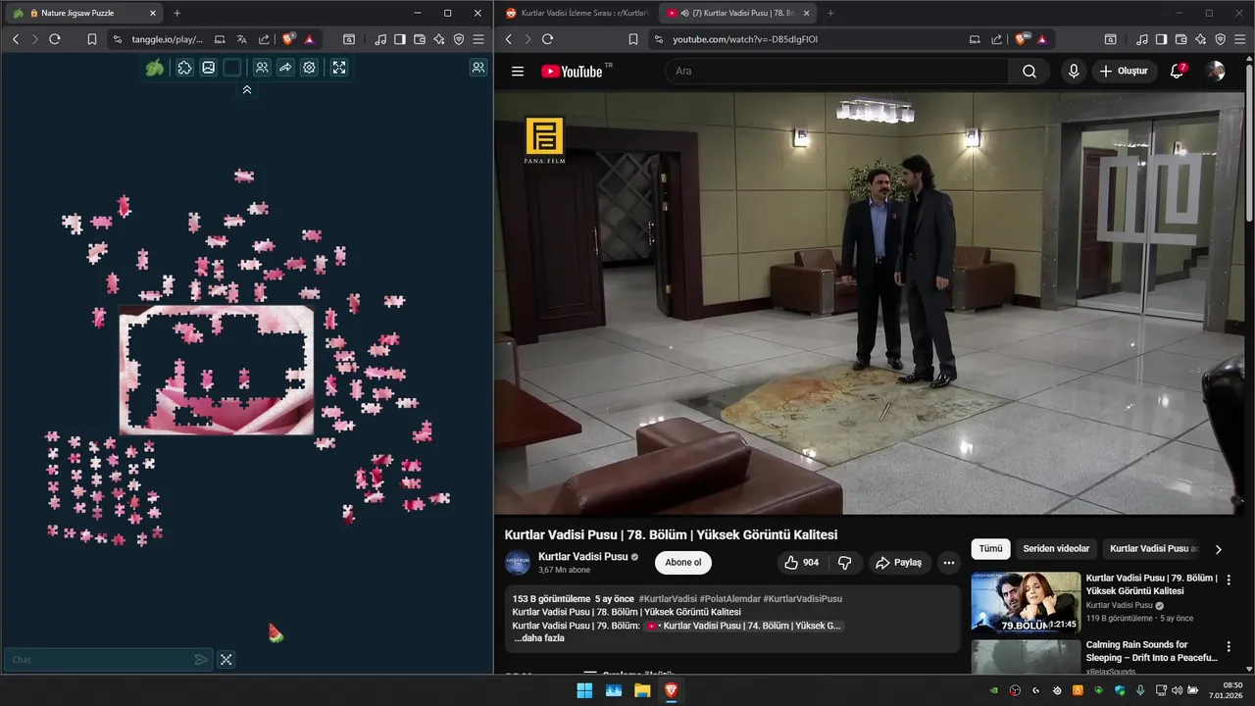Open Brave Shields in the Tanggle window

click(x=288, y=39)
